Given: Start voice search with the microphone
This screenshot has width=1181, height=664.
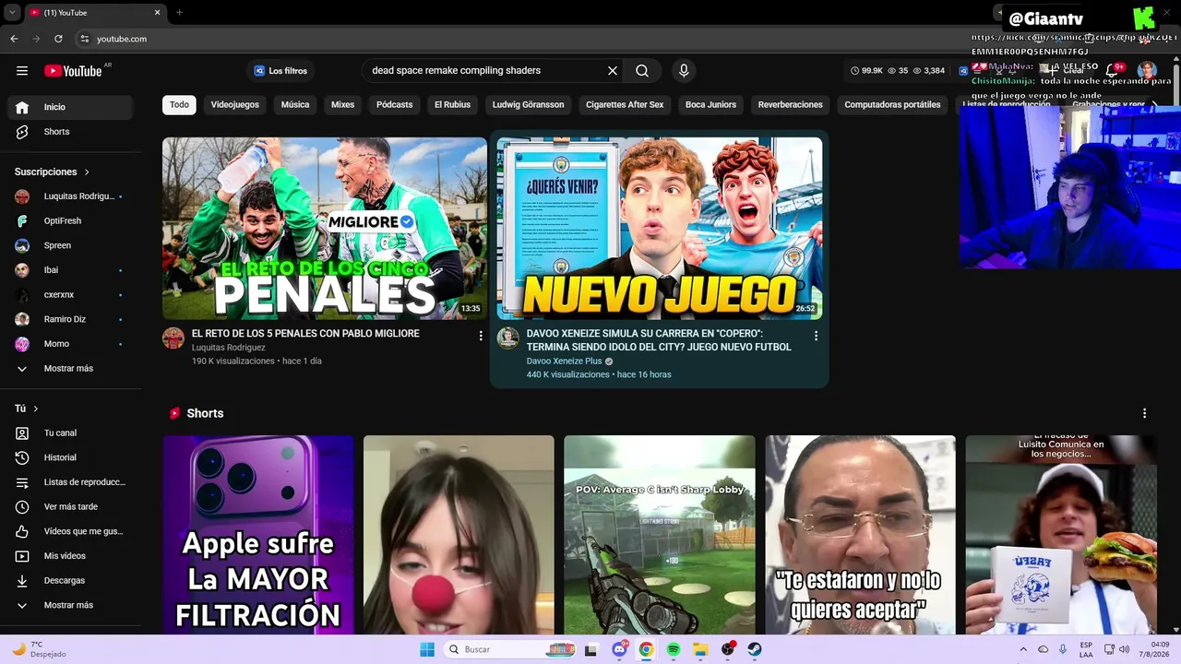Looking at the screenshot, I should click(x=684, y=71).
